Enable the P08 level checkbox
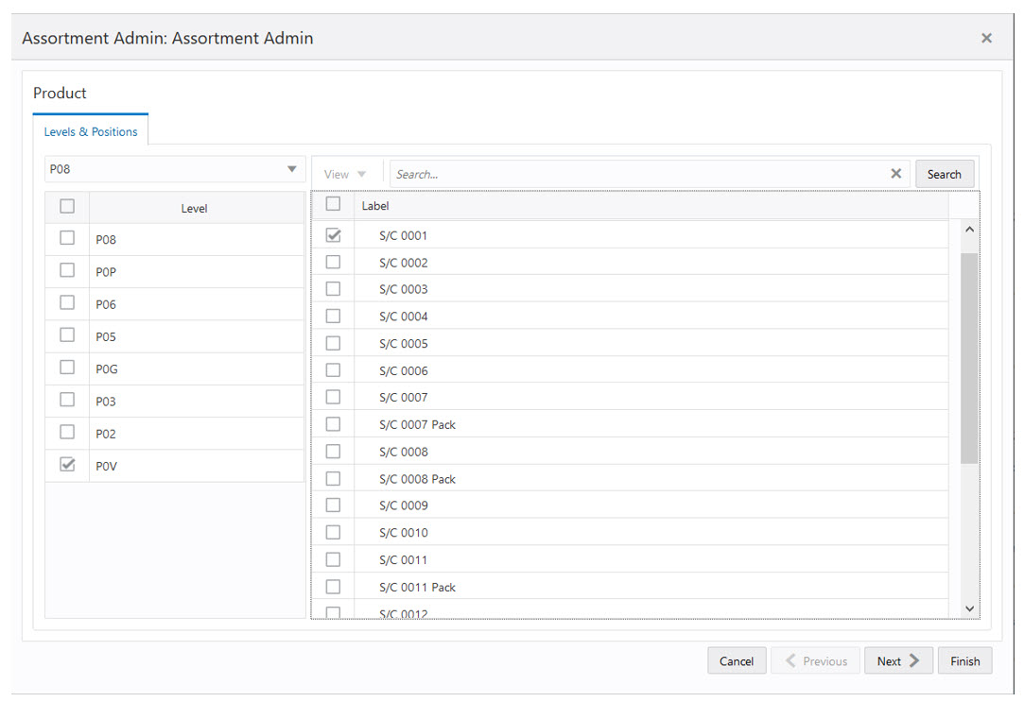This screenshot has height=702, width=1024. (x=66, y=237)
